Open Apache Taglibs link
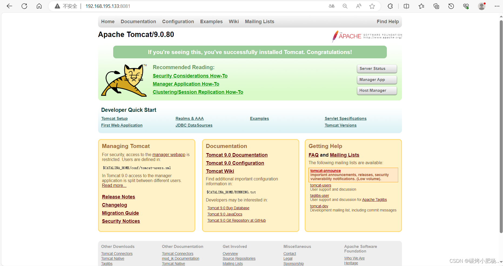 tap(374, 200)
